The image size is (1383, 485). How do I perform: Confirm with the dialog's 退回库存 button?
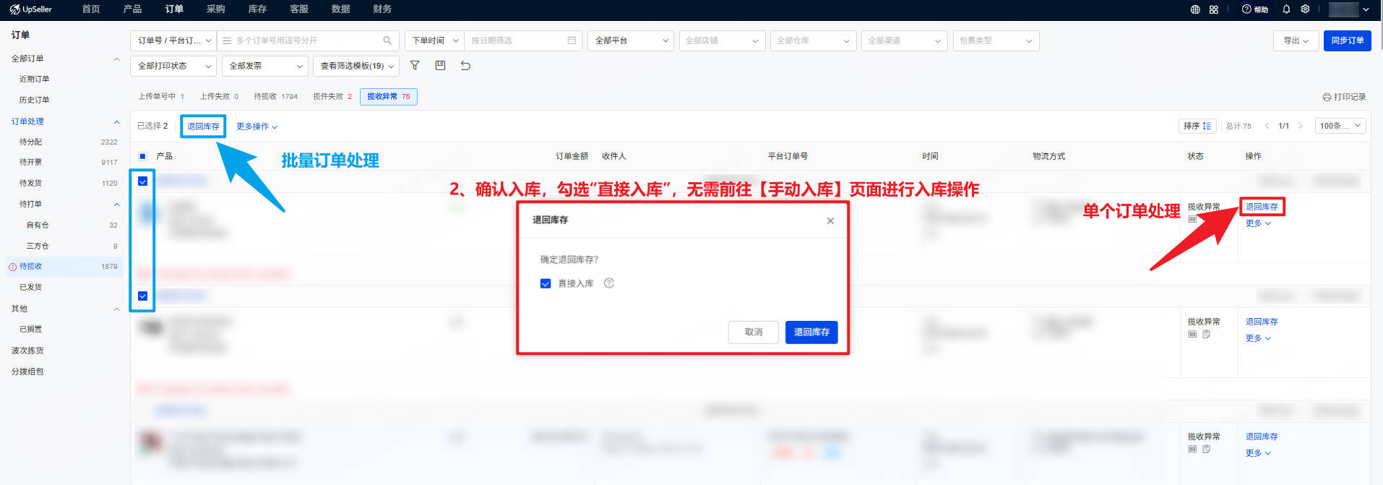click(x=811, y=332)
